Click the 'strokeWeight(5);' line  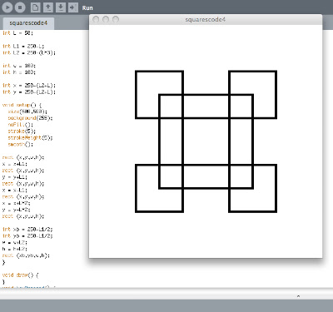(x=30, y=137)
